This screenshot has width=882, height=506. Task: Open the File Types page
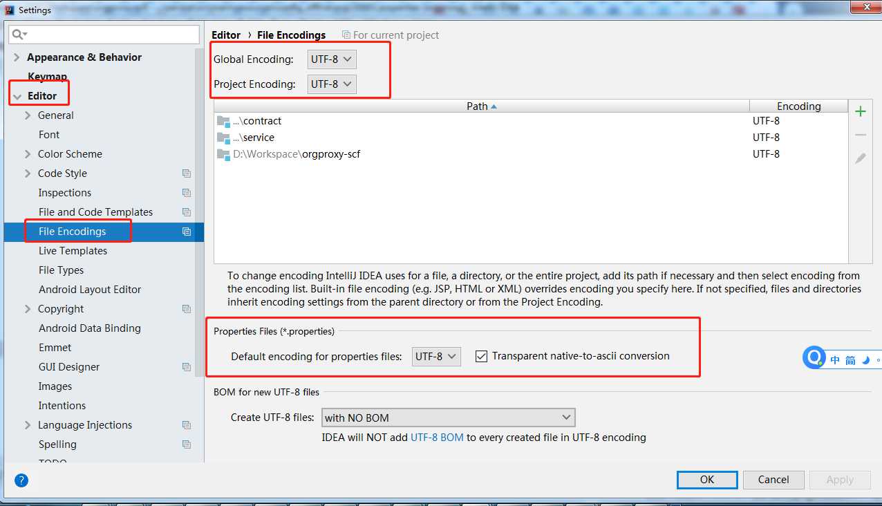point(61,270)
